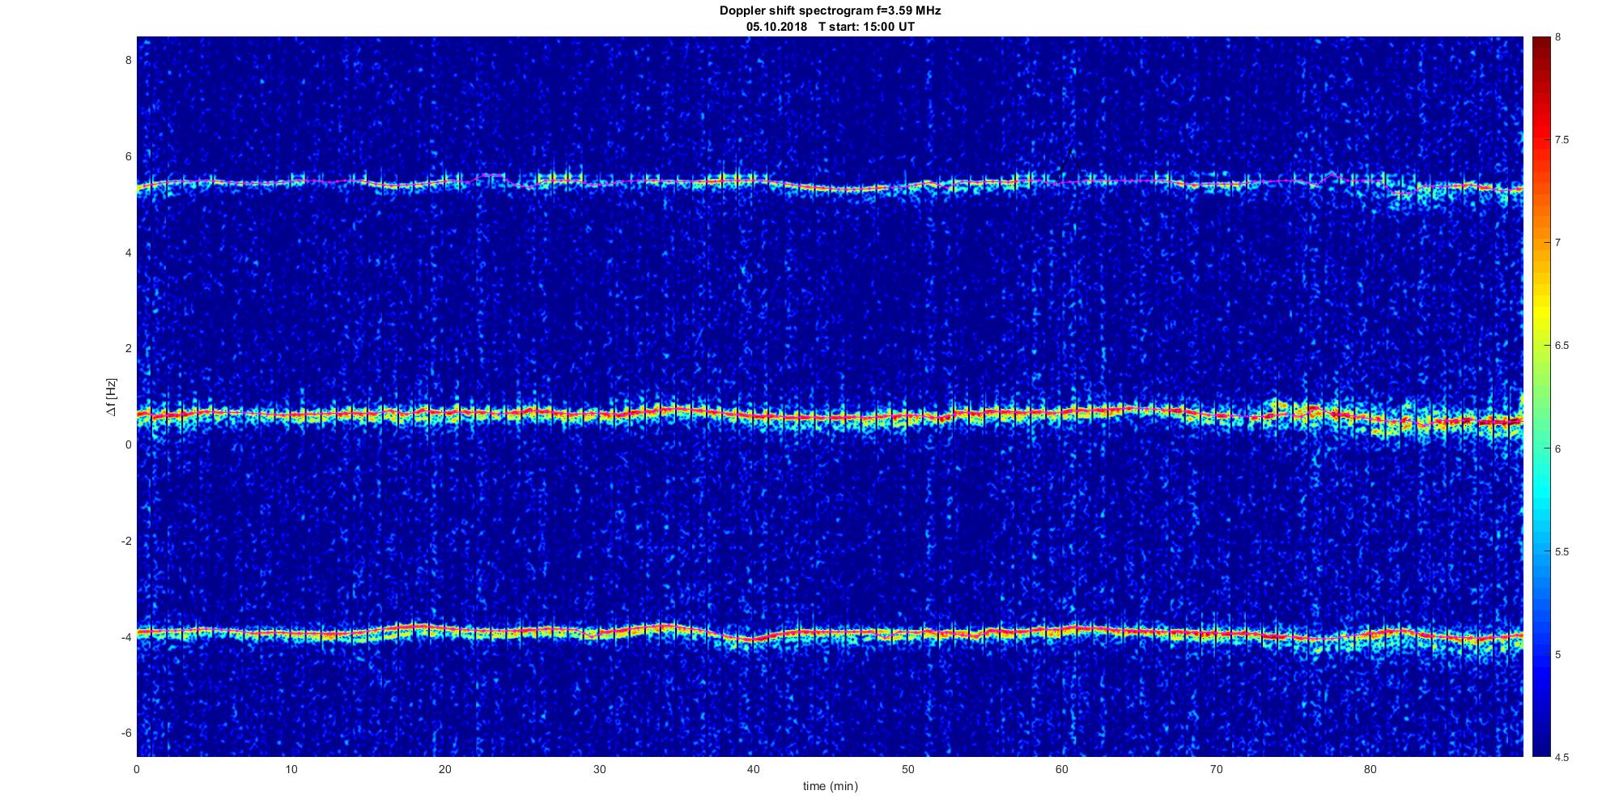This screenshot has width=1619, height=812.
Task: Click the colorbar tick label '8'
Action: (x=1558, y=37)
